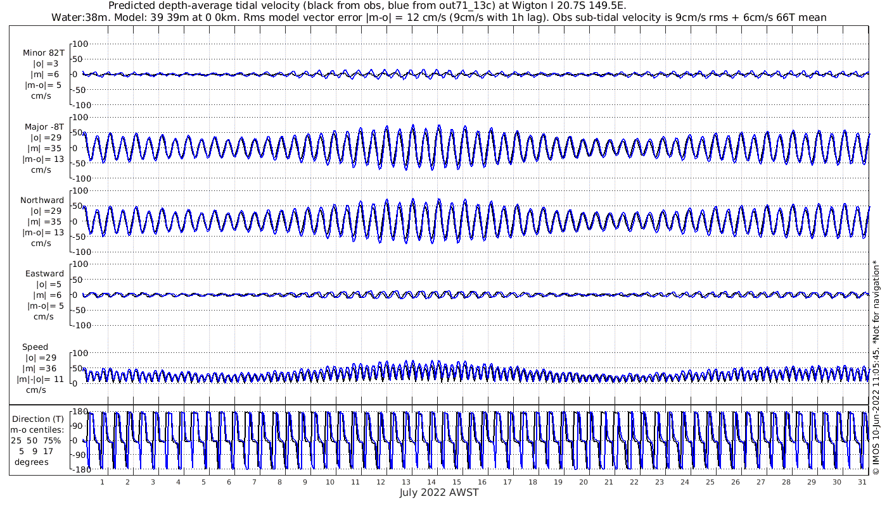Click the 'July 2022 AWST' axis title
The height and width of the screenshot is (506, 887).
click(x=439, y=492)
